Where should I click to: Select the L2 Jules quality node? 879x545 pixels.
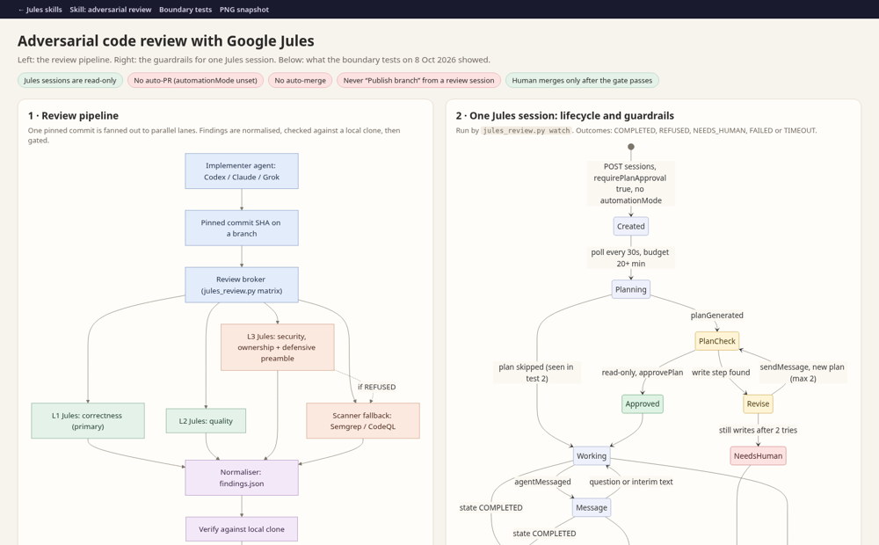[206, 420]
